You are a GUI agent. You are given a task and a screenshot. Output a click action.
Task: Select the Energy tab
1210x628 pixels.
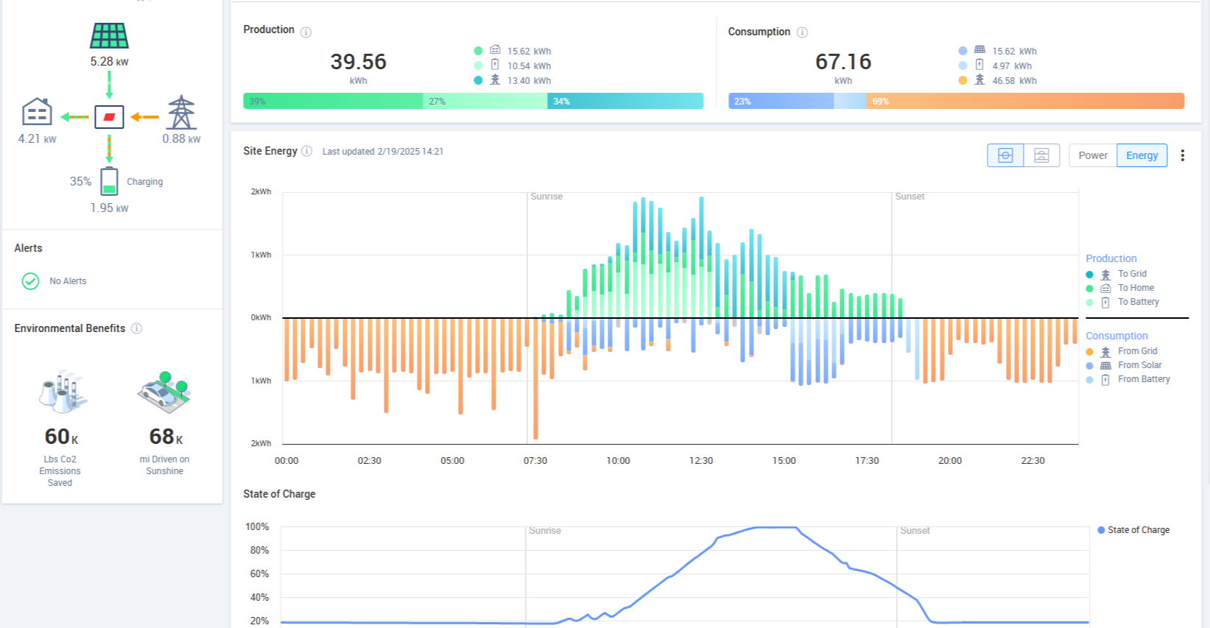(1142, 155)
